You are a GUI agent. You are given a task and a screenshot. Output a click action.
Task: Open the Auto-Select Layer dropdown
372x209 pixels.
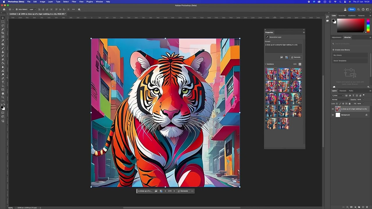point(32,9)
